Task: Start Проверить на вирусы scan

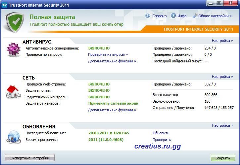Action: [x=108, y=55]
